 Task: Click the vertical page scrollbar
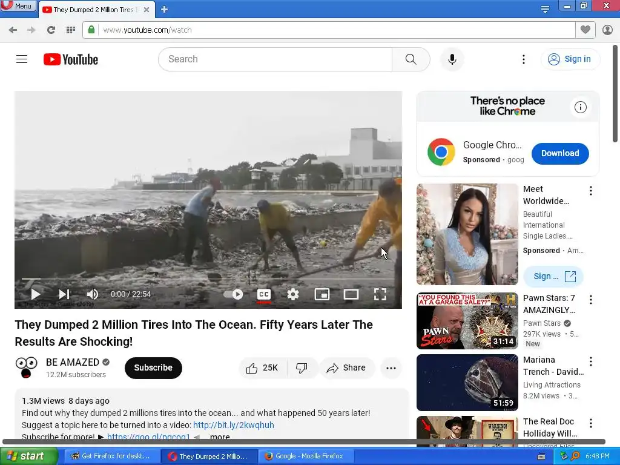point(615,93)
